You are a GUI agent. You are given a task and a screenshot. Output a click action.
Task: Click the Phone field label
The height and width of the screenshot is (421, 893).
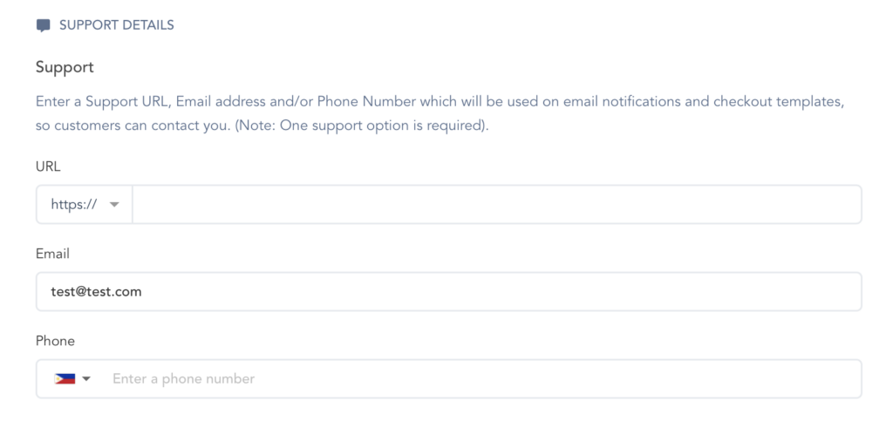pyautogui.click(x=55, y=341)
